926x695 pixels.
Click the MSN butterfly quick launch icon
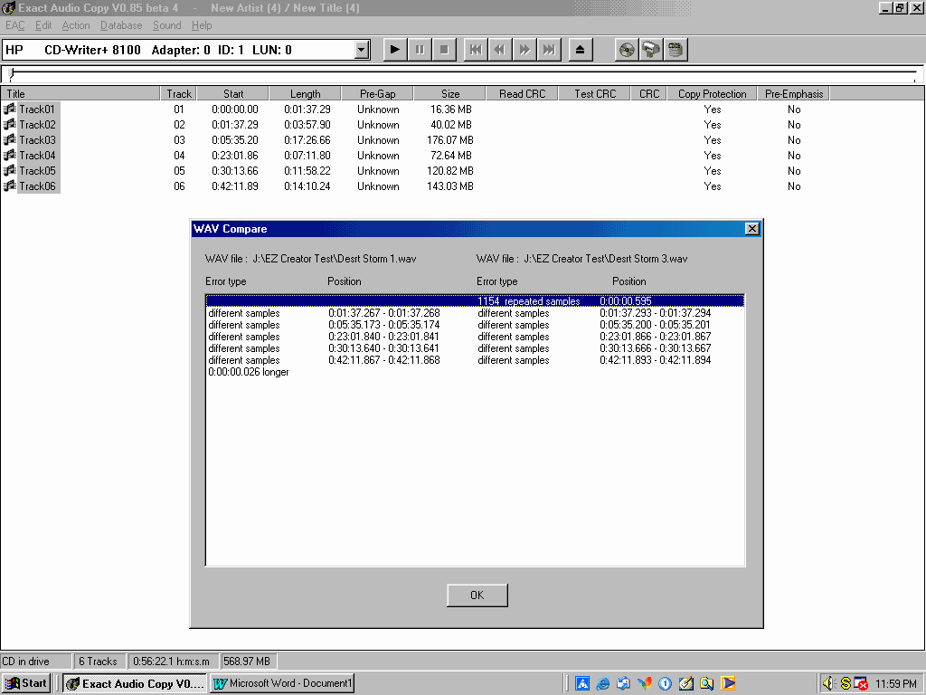pos(644,684)
